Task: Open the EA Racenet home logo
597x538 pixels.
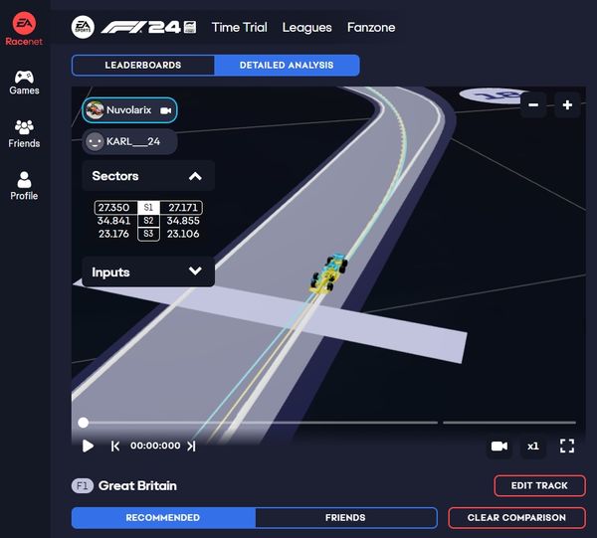Action: pyautogui.click(x=24, y=29)
